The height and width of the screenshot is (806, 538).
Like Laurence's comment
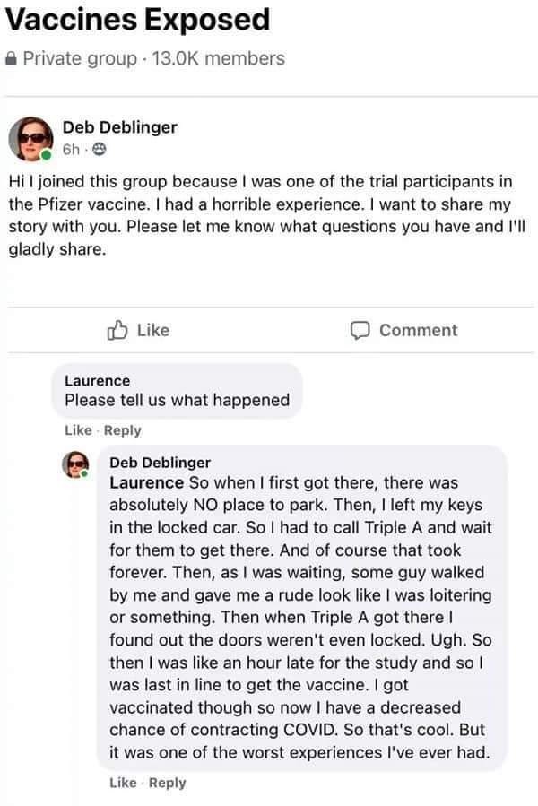coord(78,430)
